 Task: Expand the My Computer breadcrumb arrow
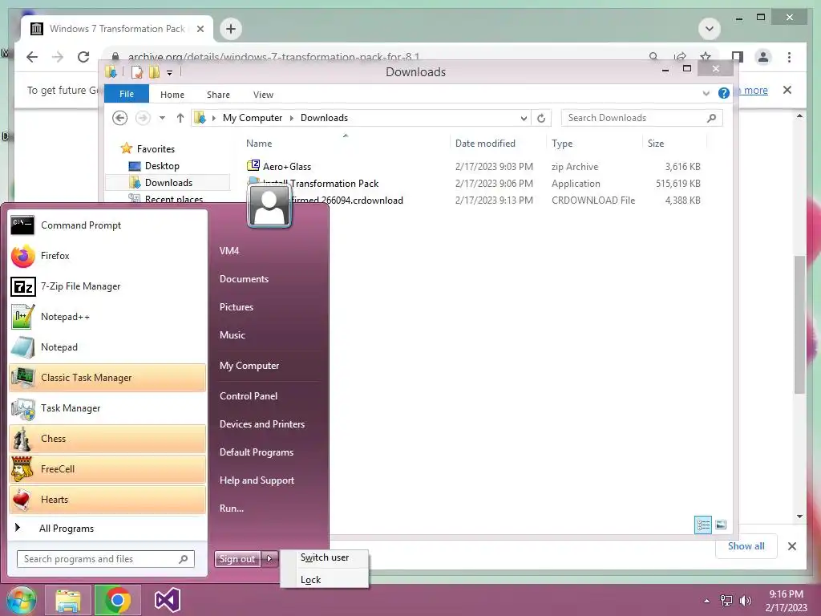coord(292,119)
